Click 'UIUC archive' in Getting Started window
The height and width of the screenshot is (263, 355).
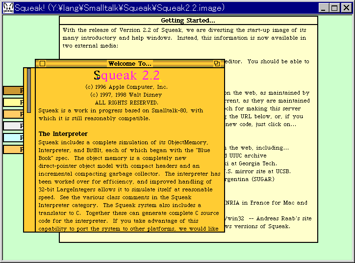point(248,156)
